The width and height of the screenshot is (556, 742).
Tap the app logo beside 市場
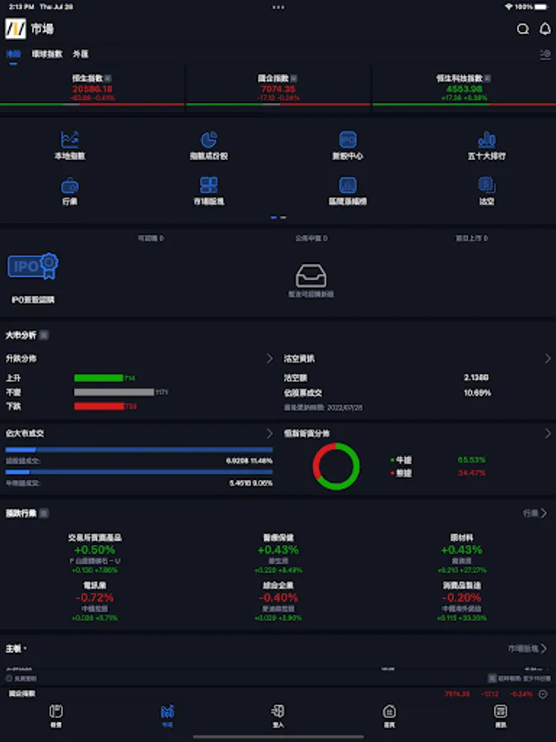16,29
